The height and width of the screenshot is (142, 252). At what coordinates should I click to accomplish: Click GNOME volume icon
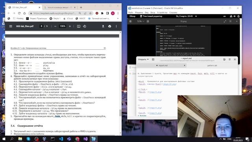235,16
